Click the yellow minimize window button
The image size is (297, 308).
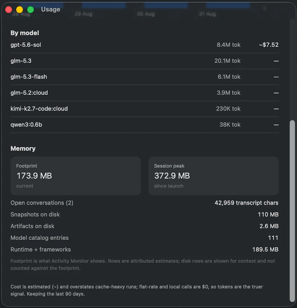tap(20, 9)
